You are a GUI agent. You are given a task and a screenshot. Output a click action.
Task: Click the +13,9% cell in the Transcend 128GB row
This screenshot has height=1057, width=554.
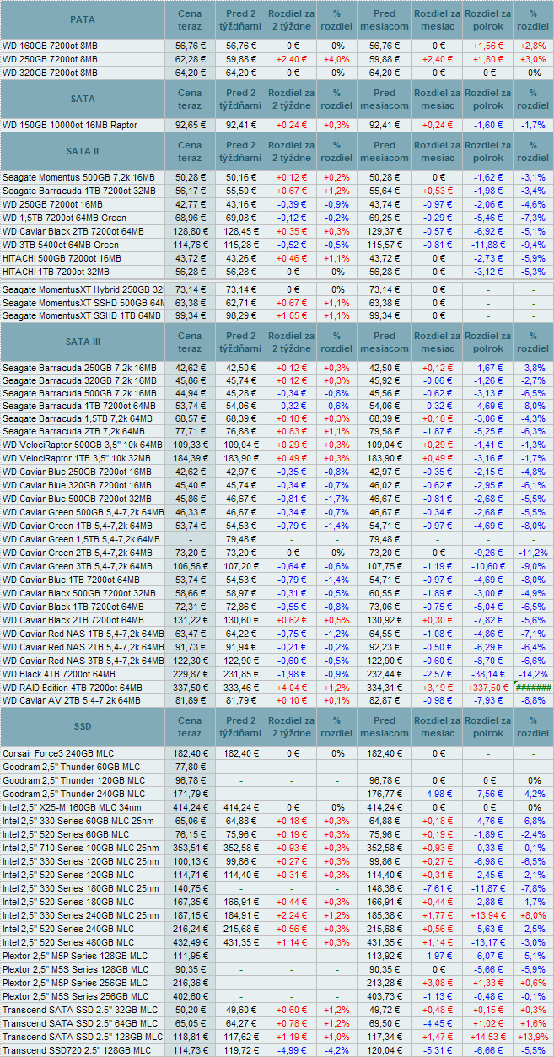533,1036
